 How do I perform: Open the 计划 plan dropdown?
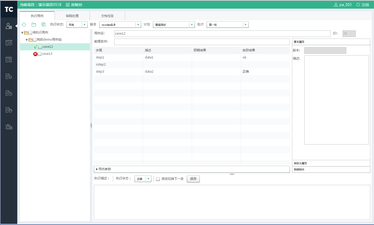coord(192,25)
